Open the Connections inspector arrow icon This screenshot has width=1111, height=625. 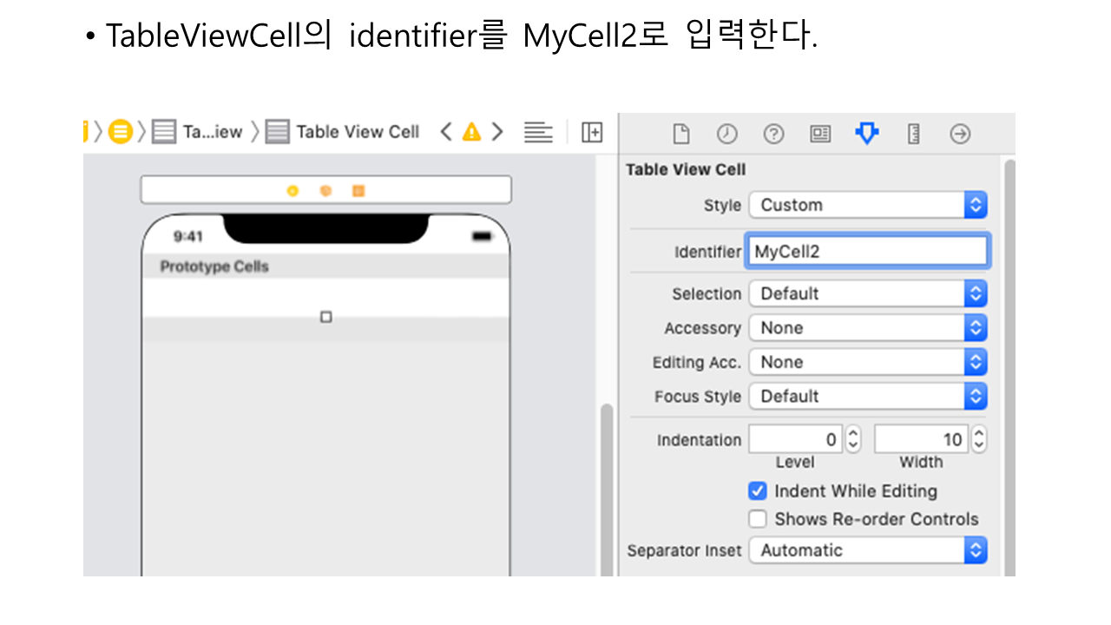(960, 134)
